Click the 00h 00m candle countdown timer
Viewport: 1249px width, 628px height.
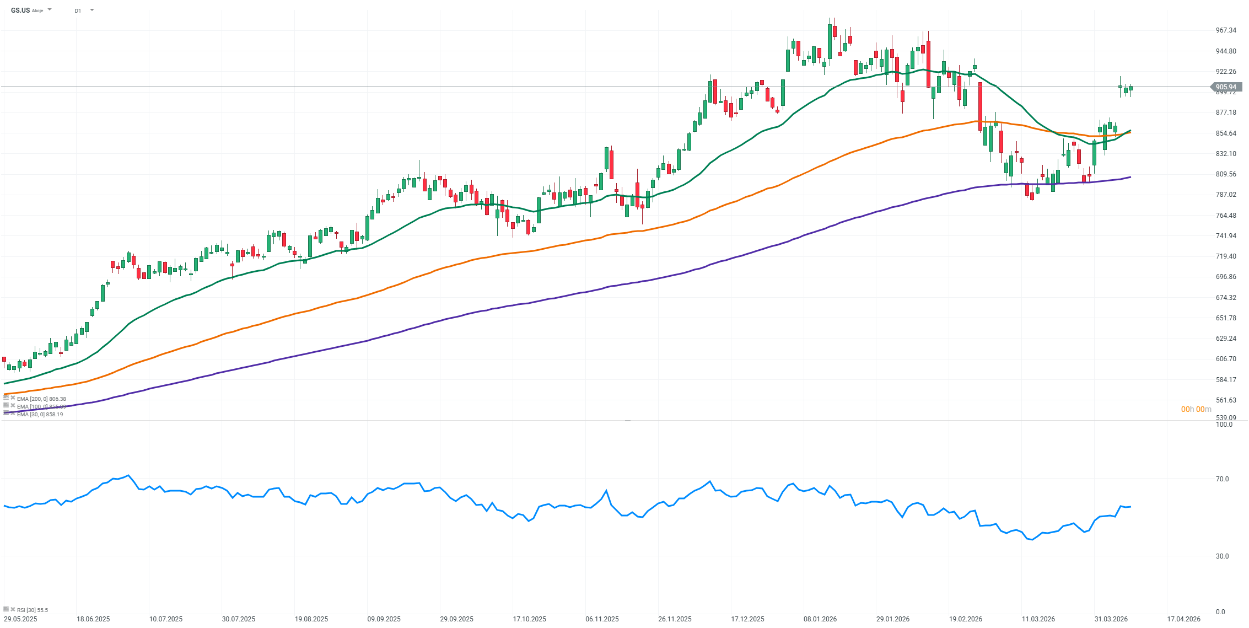[1196, 409]
